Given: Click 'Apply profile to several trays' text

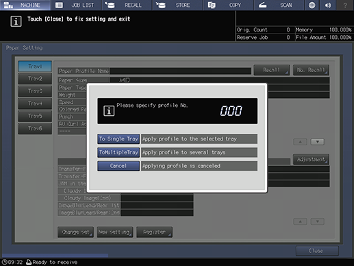Looking at the screenshot, I should click(184, 152).
